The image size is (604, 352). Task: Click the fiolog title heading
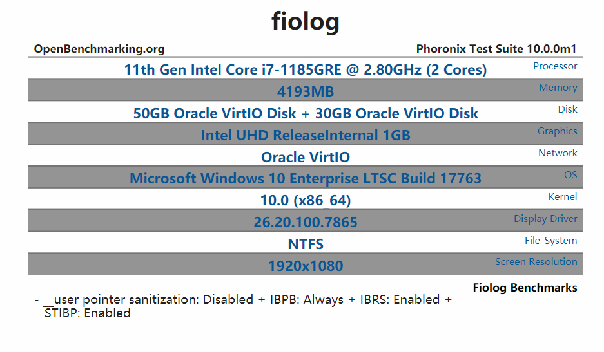(x=305, y=21)
